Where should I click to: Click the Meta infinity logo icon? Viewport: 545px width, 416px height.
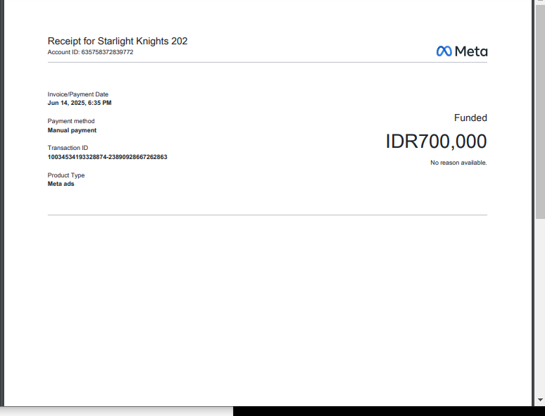point(444,51)
